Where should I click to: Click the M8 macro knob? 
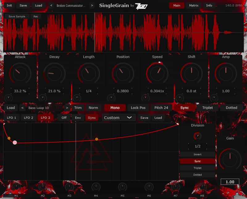pyautogui.click(x=202, y=187)
